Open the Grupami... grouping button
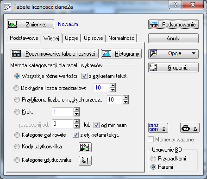Screen dimensions: 207x179 point(173,68)
